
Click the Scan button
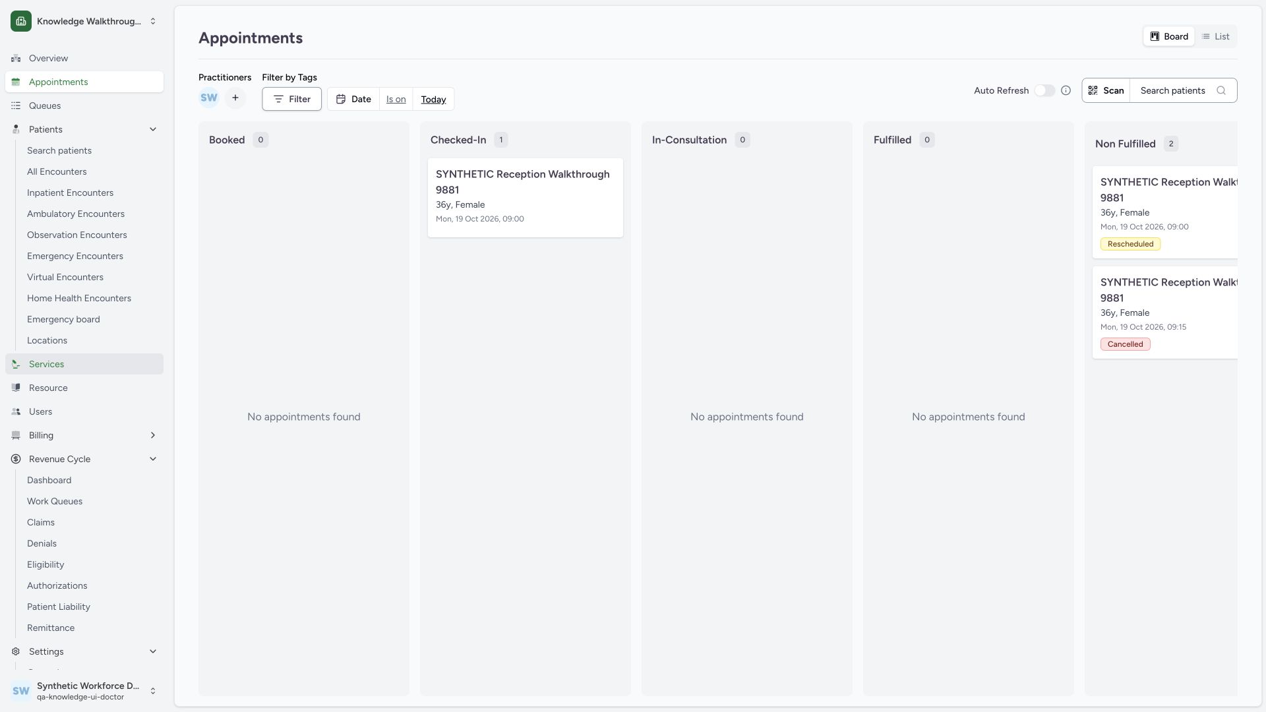coord(1106,90)
